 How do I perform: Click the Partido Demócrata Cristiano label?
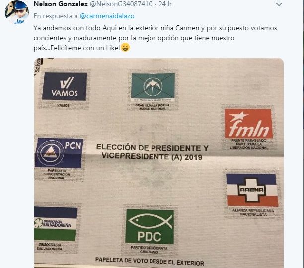[149, 250]
